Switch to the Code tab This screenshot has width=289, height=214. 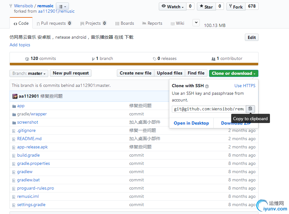21,23
